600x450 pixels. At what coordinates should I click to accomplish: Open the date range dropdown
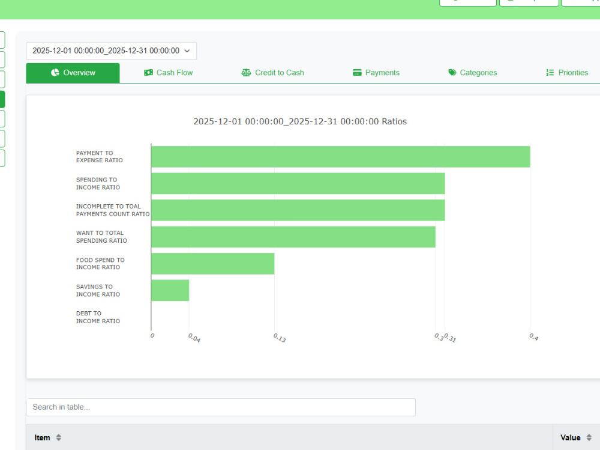[112, 51]
